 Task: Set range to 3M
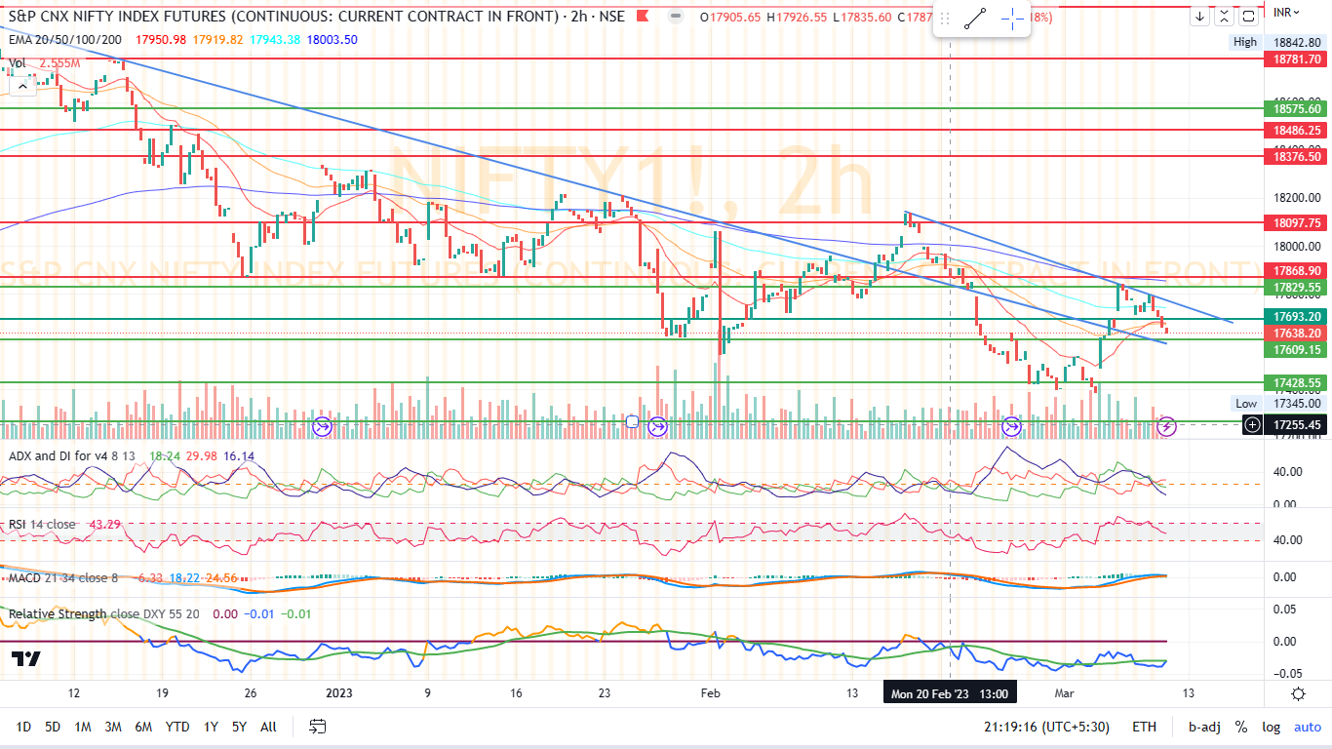[113, 727]
